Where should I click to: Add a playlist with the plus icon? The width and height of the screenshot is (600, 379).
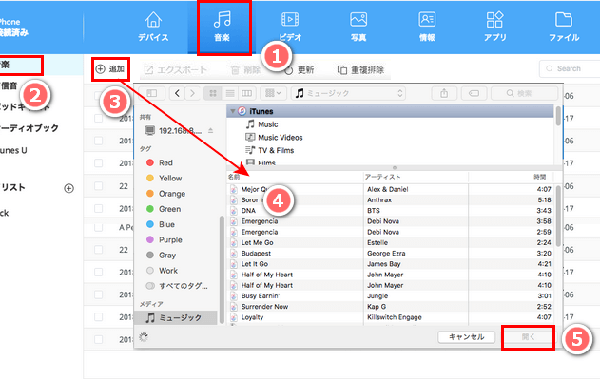point(68,188)
